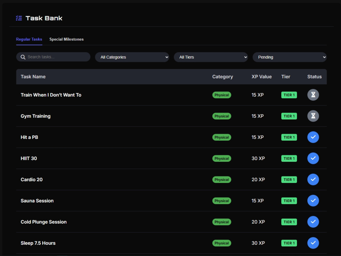Image resolution: width=341 pixels, height=256 pixels.
Task: Click the TIER 1 badge on Sauna Session row
Action: 289,200
